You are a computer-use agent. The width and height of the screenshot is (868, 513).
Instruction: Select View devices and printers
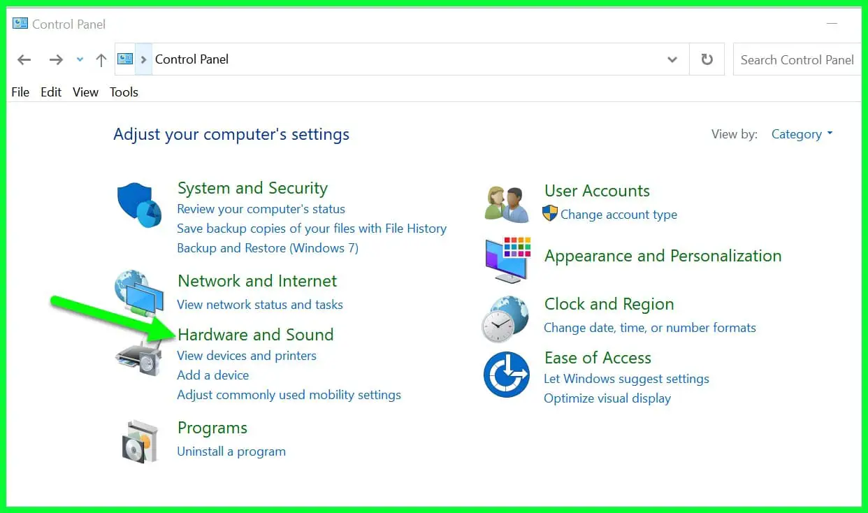pyautogui.click(x=247, y=356)
